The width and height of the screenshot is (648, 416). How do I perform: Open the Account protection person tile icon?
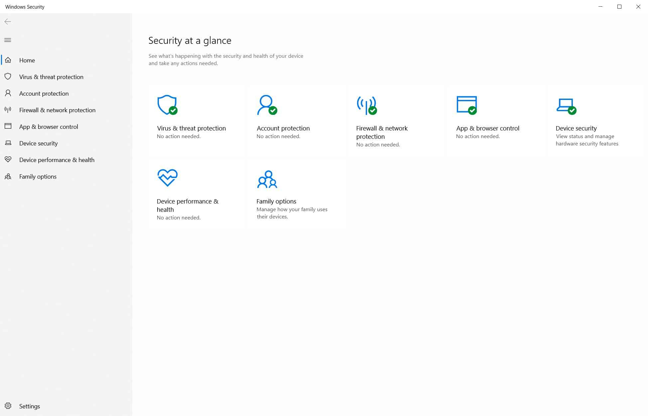(x=267, y=105)
